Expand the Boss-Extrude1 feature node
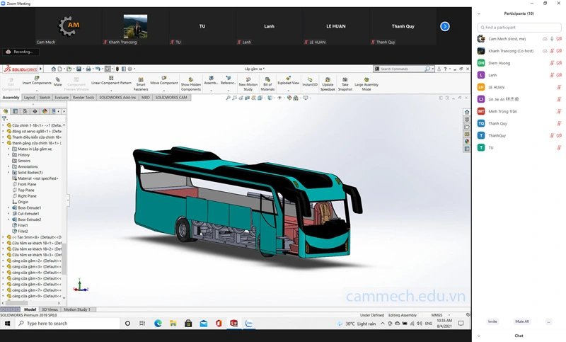The height and width of the screenshot is (342, 566). click(8, 207)
